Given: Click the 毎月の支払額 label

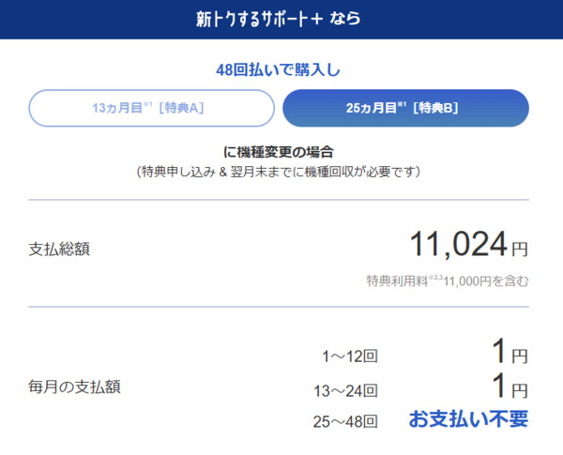Looking at the screenshot, I should point(74,386).
